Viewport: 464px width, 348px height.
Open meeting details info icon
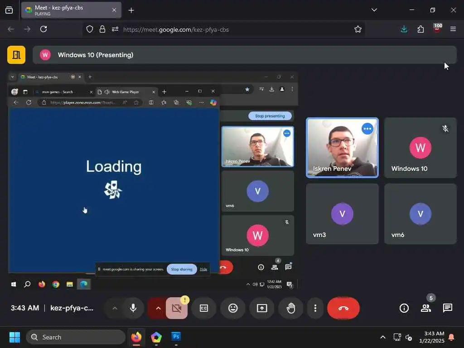pos(404,308)
